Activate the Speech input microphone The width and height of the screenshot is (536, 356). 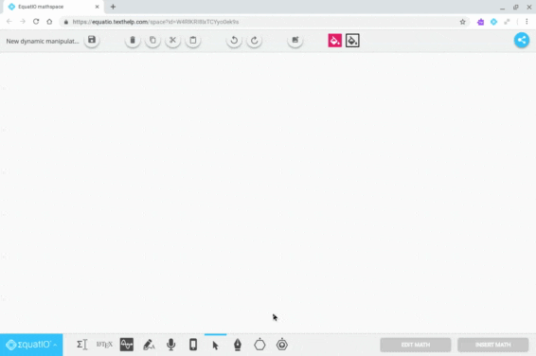coord(170,345)
